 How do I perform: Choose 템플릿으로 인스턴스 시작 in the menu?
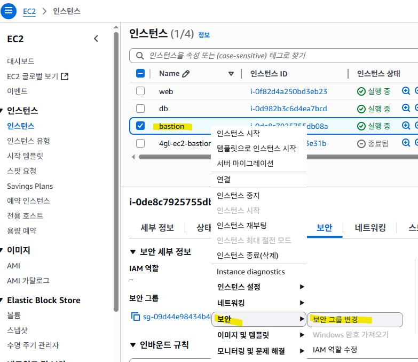(x=256, y=148)
